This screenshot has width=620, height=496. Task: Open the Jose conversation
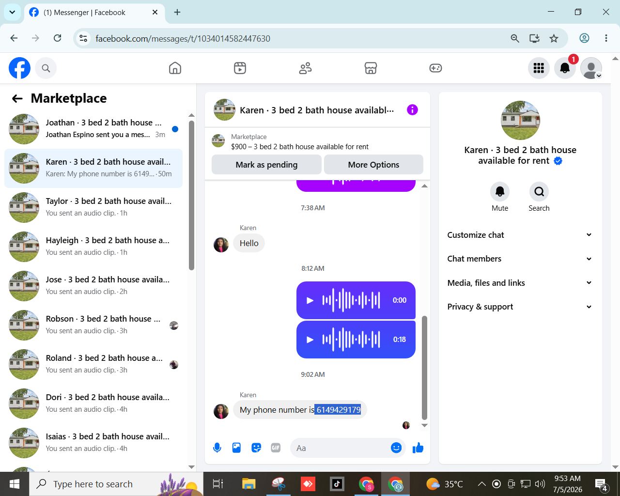(93, 286)
